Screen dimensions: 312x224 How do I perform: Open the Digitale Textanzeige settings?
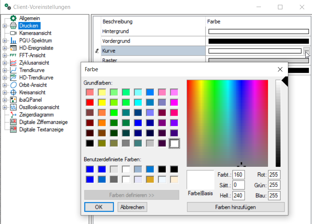coord(41,129)
